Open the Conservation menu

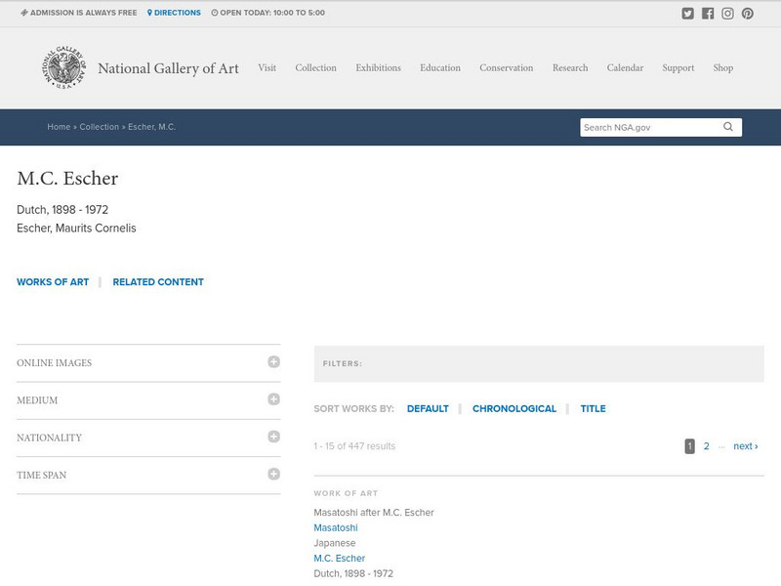506,67
